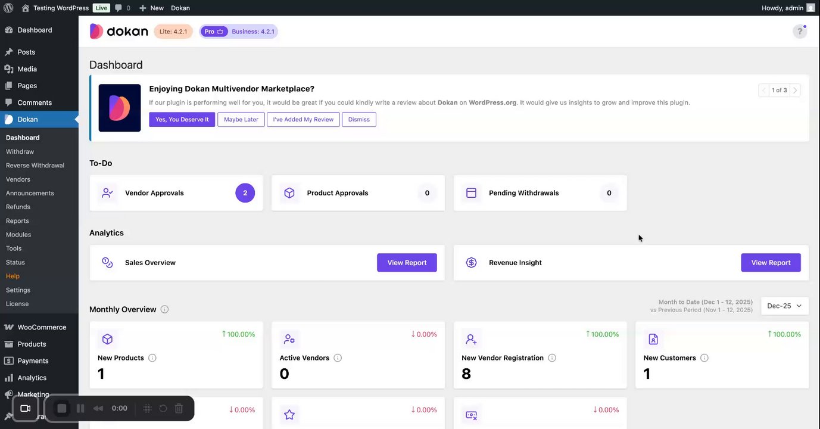Screen dimensions: 820x429
Task: Click the Pro crown badge
Action: coord(214,32)
